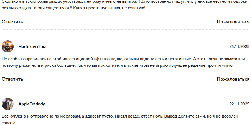The height and width of the screenshot is (125, 251).
Task: Open the Hartukov dima username
Action: (x=32, y=47)
